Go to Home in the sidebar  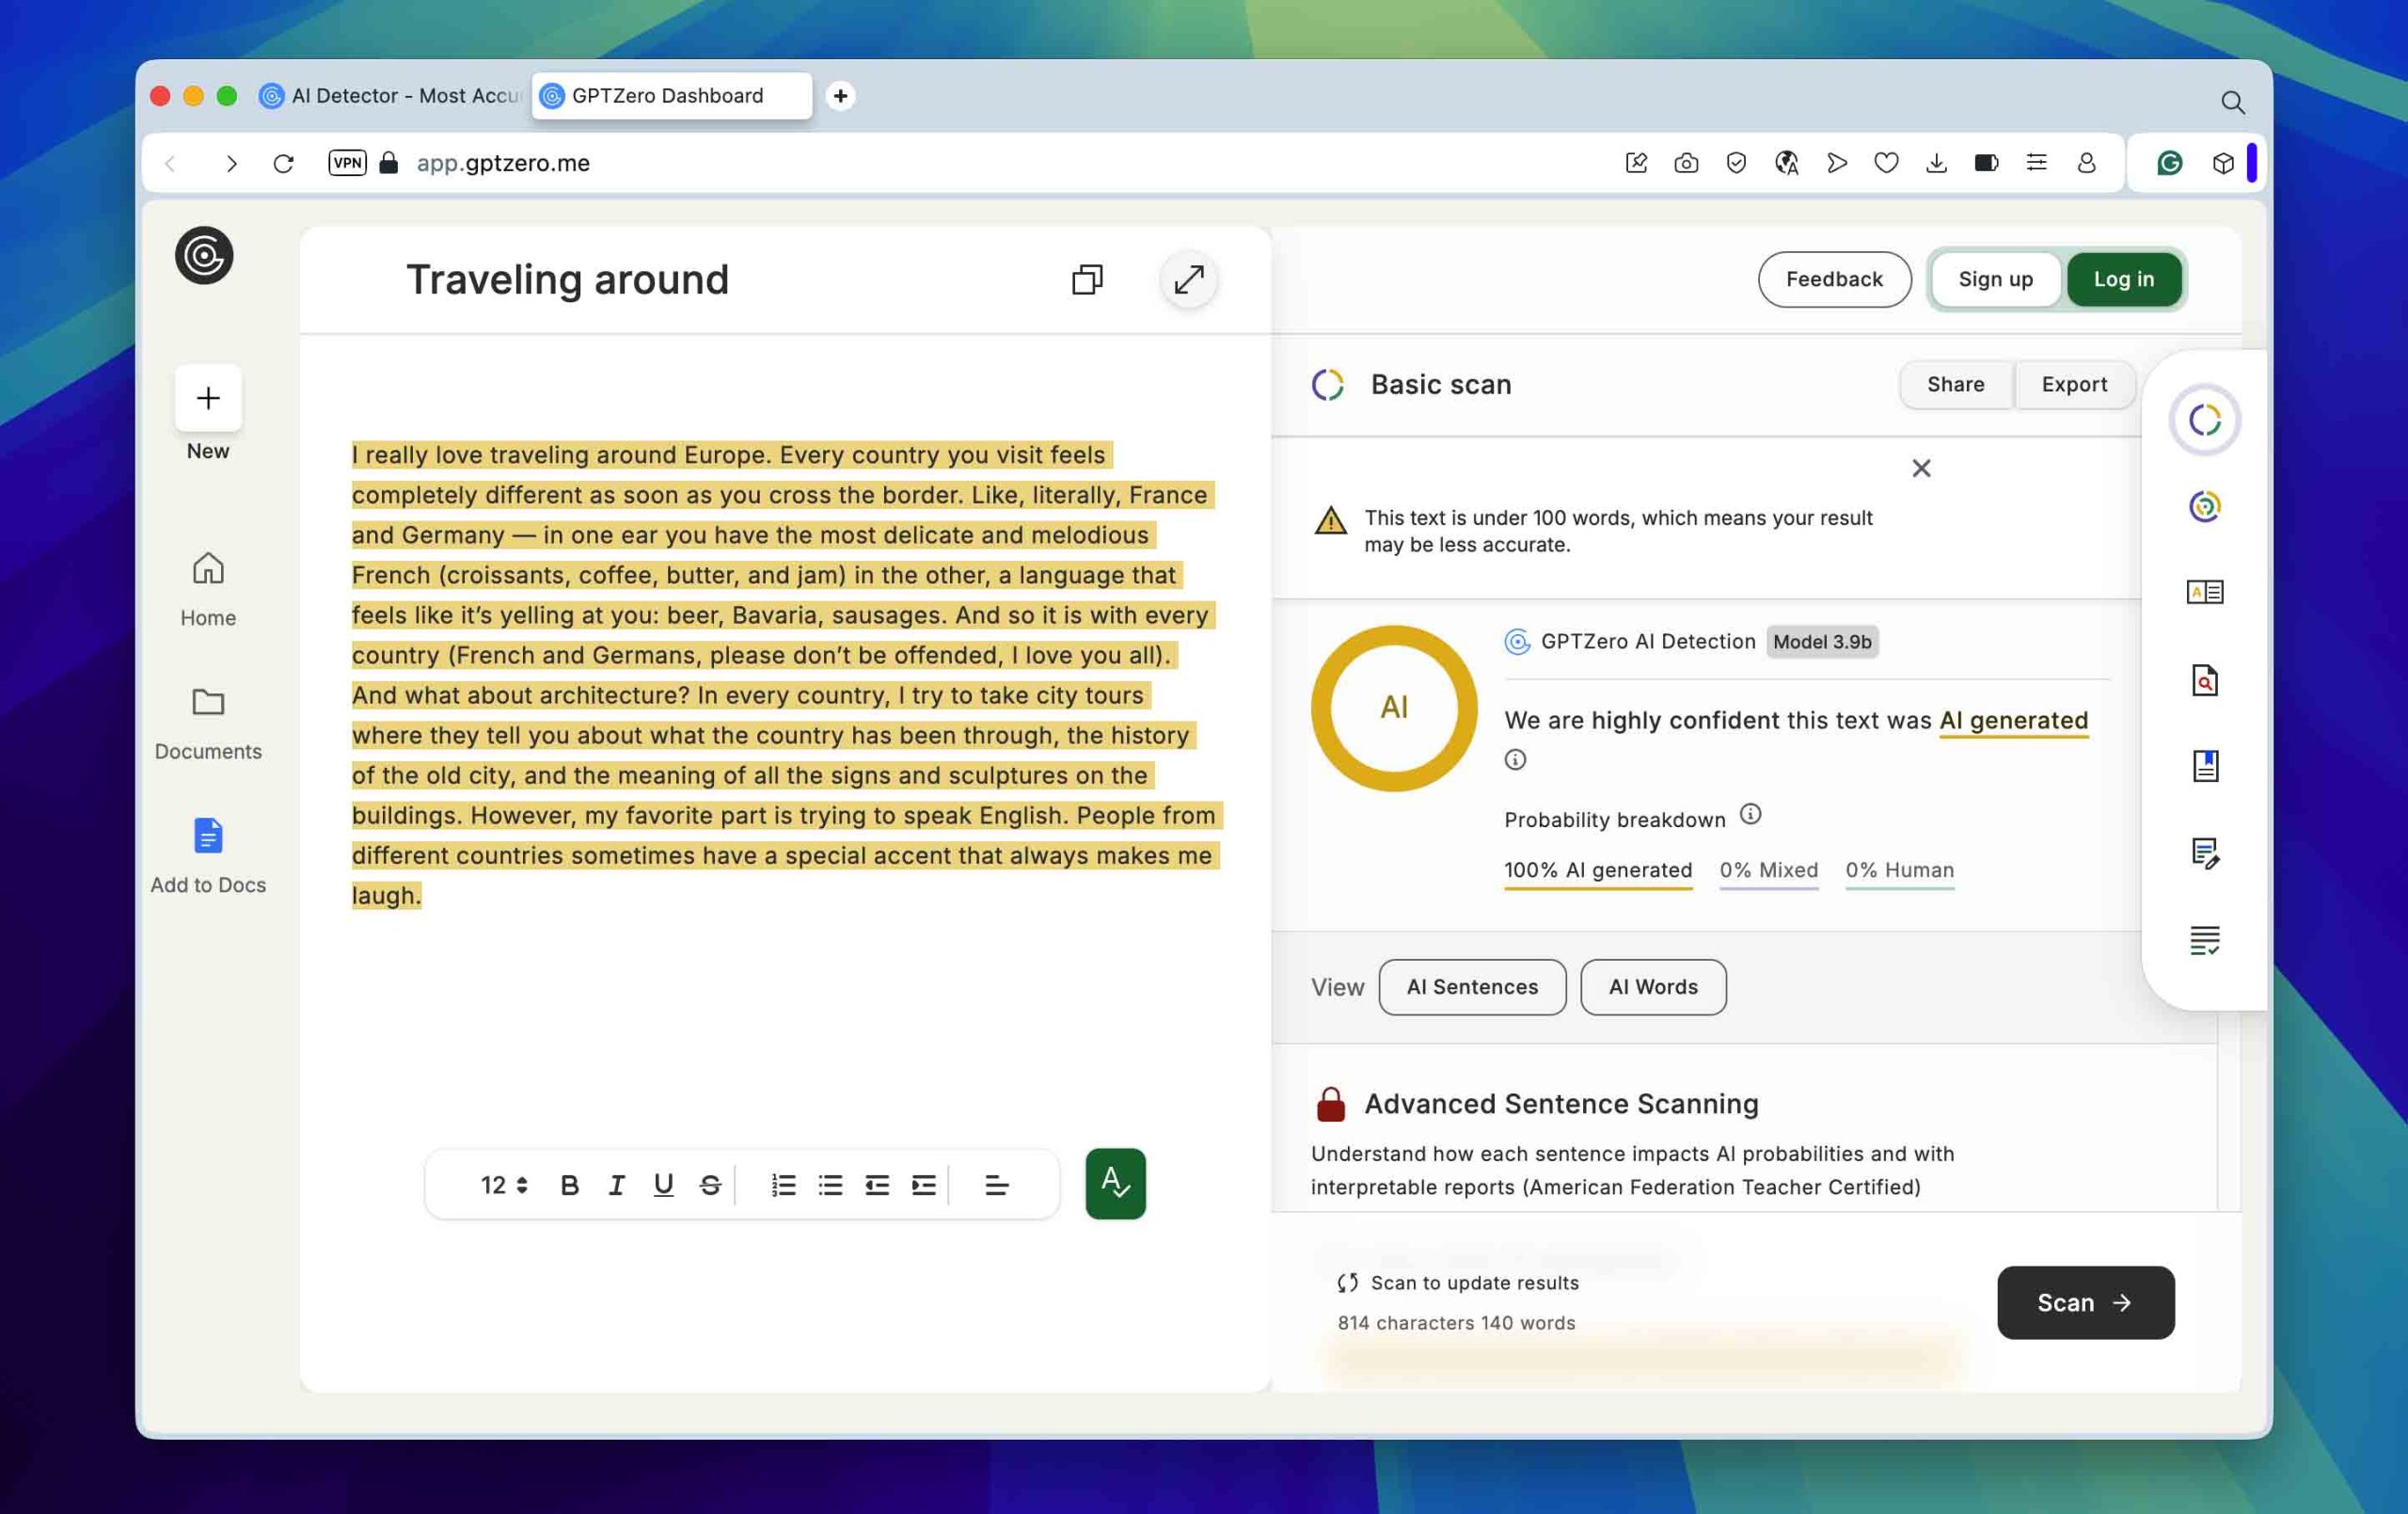pyautogui.click(x=208, y=588)
